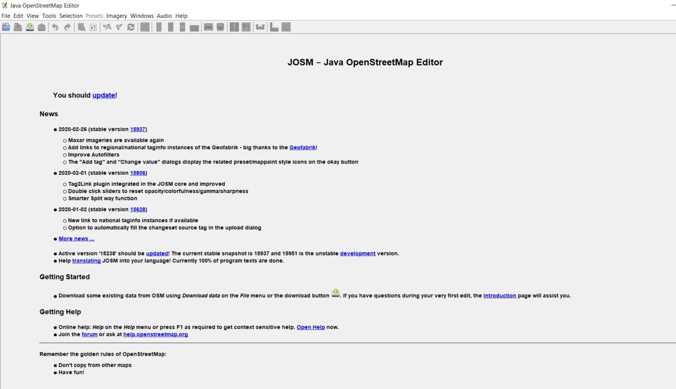Click the 'Have fun!' rule text
This screenshot has width=676, height=389.
pyautogui.click(x=71, y=373)
